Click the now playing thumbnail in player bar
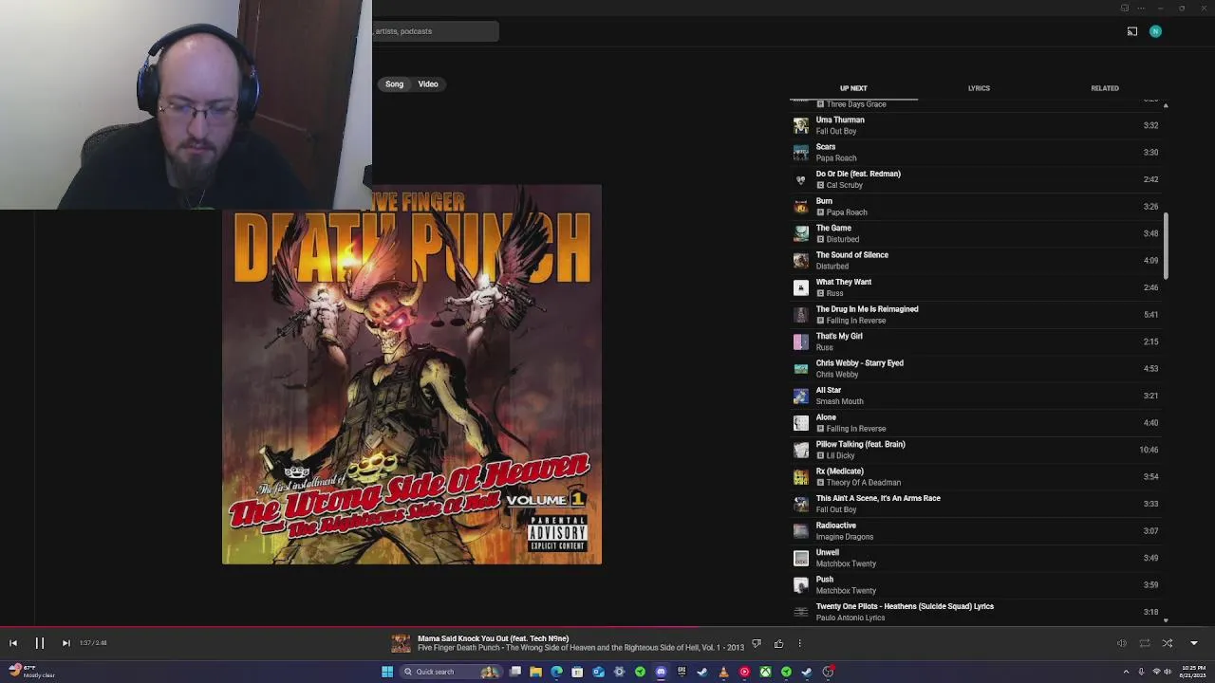Screen dimensions: 1215x683 point(402,643)
